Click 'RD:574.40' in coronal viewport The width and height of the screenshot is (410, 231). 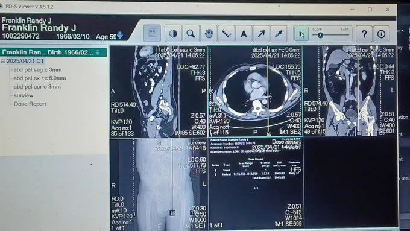[x=316, y=103]
